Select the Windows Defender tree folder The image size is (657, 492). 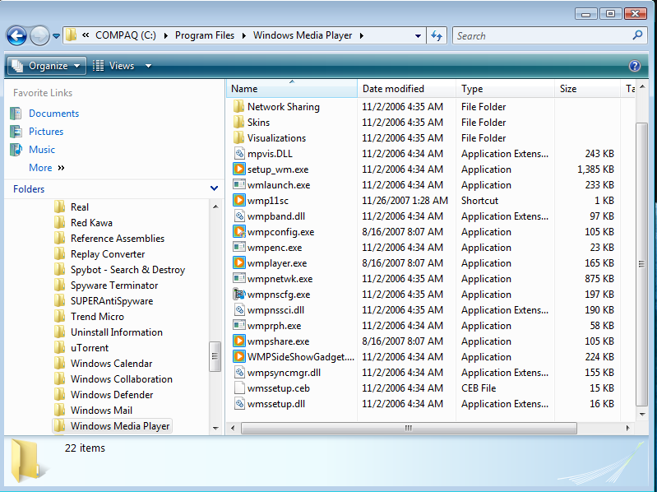click(x=112, y=395)
